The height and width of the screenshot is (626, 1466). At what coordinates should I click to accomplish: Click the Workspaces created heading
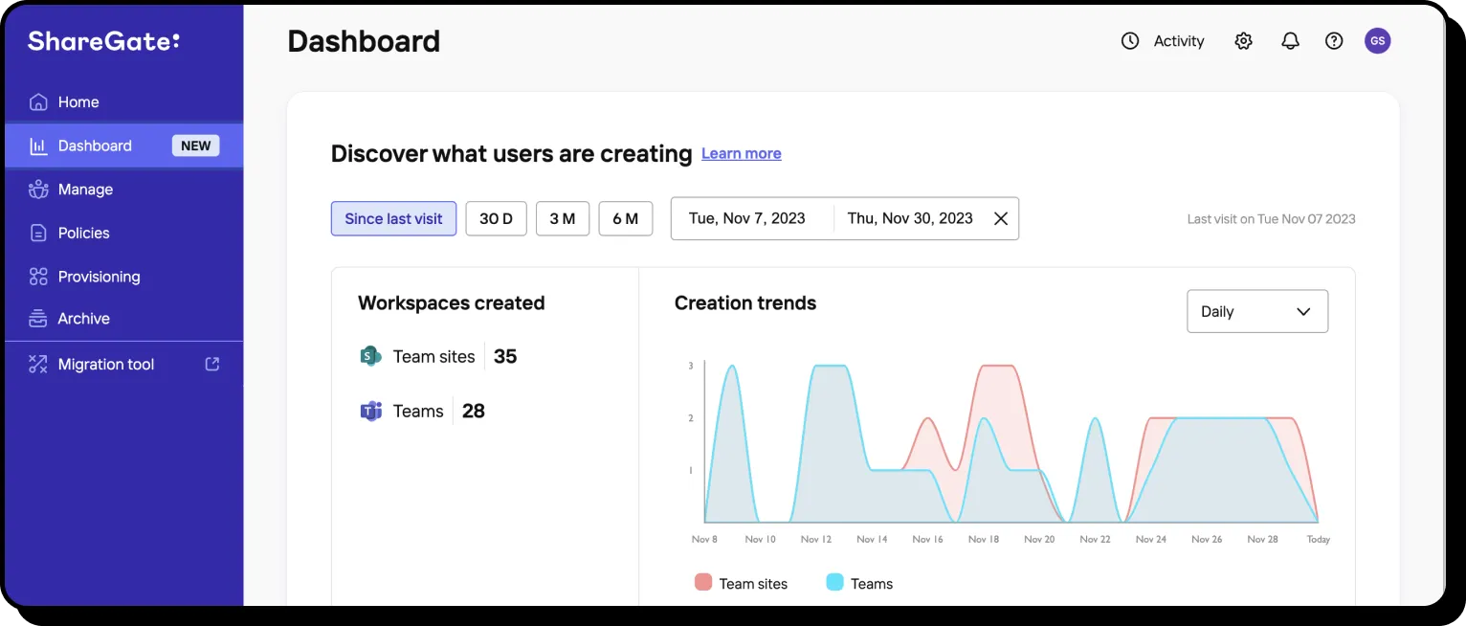pos(452,302)
